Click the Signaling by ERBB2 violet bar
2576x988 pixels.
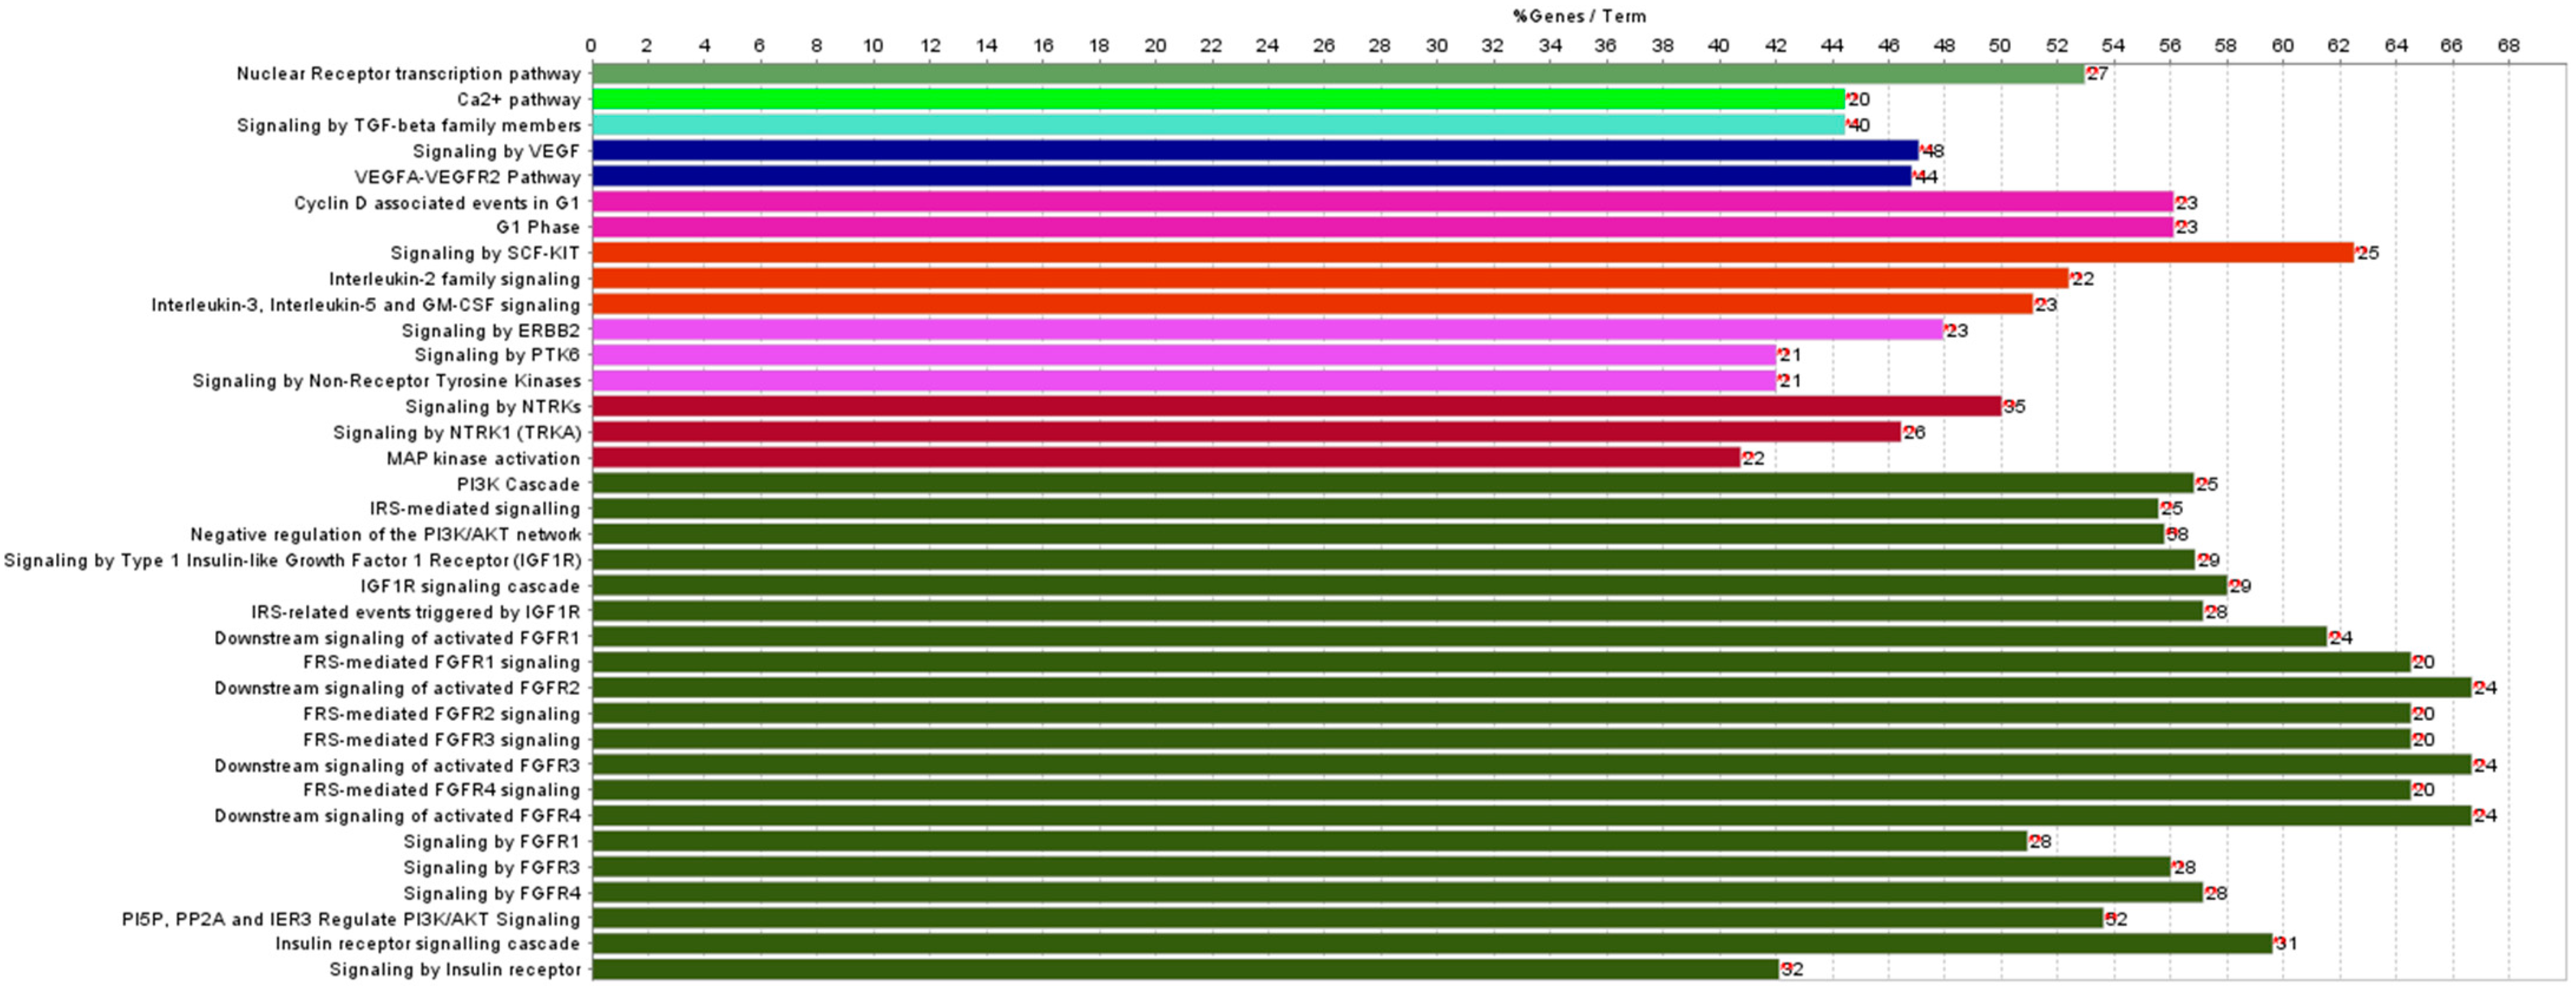[1267, 330]
